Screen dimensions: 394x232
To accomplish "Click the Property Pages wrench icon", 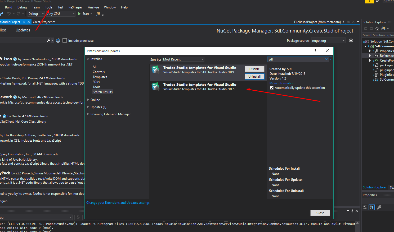I will (x=379, y=207).
